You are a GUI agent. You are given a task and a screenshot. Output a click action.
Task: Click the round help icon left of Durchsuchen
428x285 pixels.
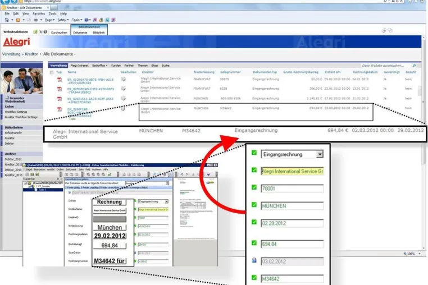pos(45,32)
